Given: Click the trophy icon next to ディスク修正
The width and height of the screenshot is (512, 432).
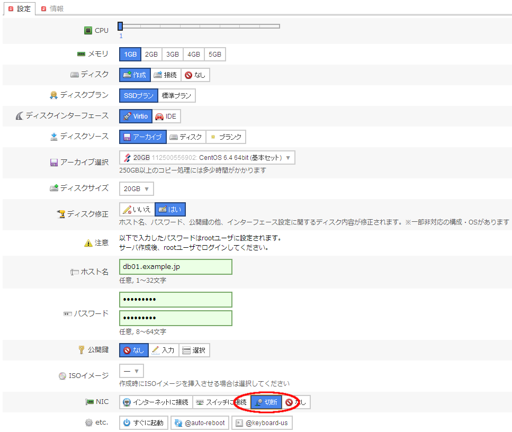Looking at the screenshot, I should coord(61,214).
